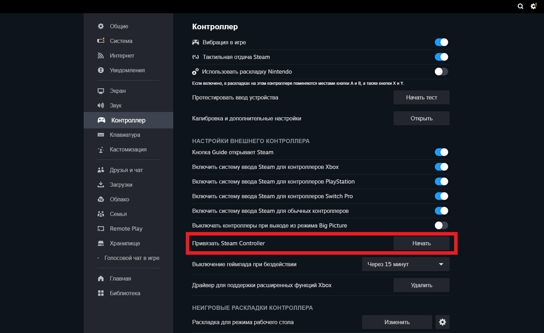544x333 pixels.
Task: Open Уведомления settings
Action: [128, 70]
